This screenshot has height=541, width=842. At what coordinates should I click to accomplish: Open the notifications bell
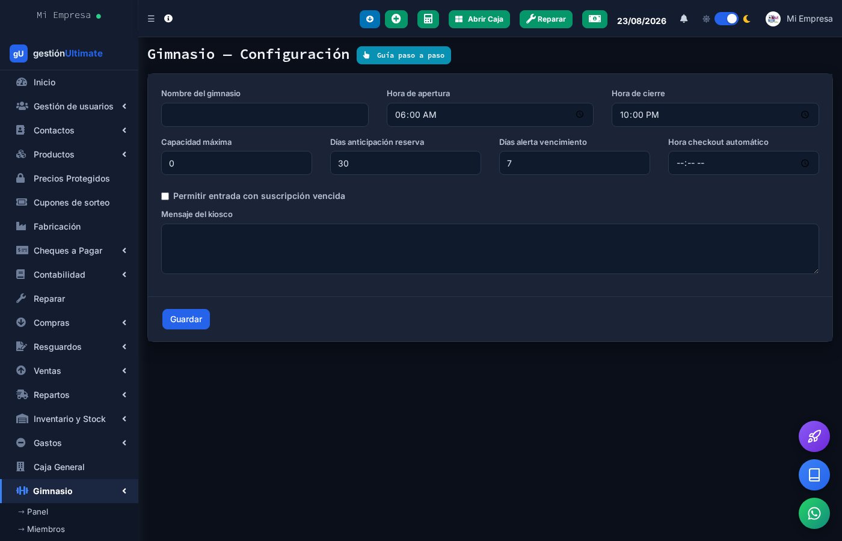point(684,19)
